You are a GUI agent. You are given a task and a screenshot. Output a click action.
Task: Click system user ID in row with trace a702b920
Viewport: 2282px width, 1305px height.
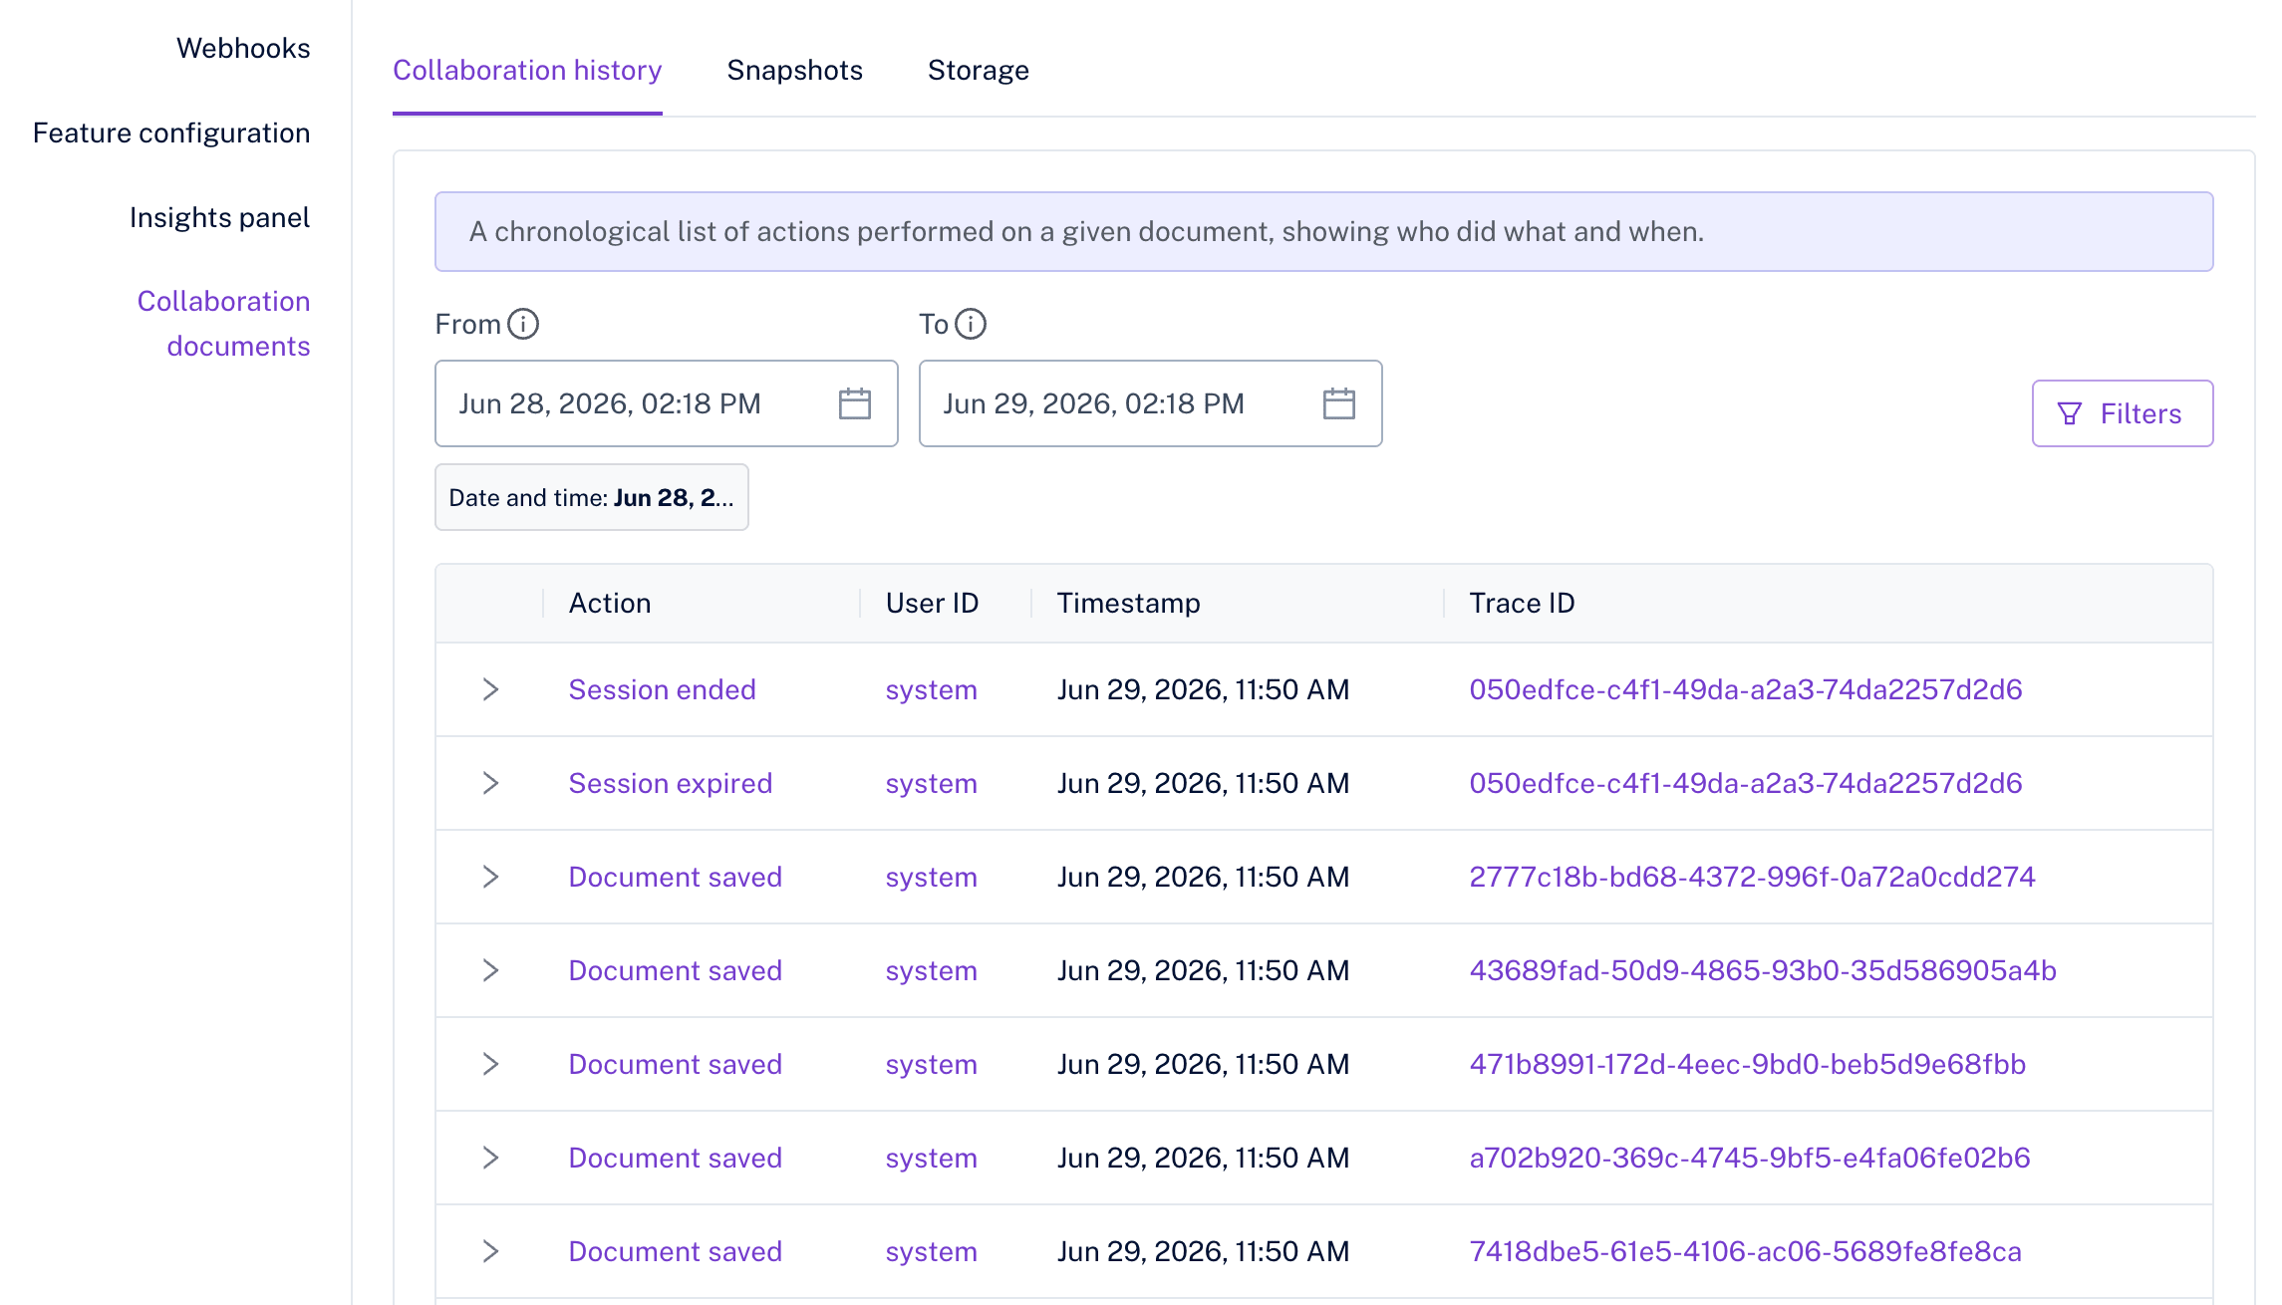pos(932,1158)
